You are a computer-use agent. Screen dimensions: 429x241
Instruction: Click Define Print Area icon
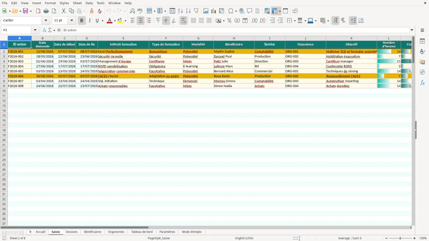pos(267,11)
